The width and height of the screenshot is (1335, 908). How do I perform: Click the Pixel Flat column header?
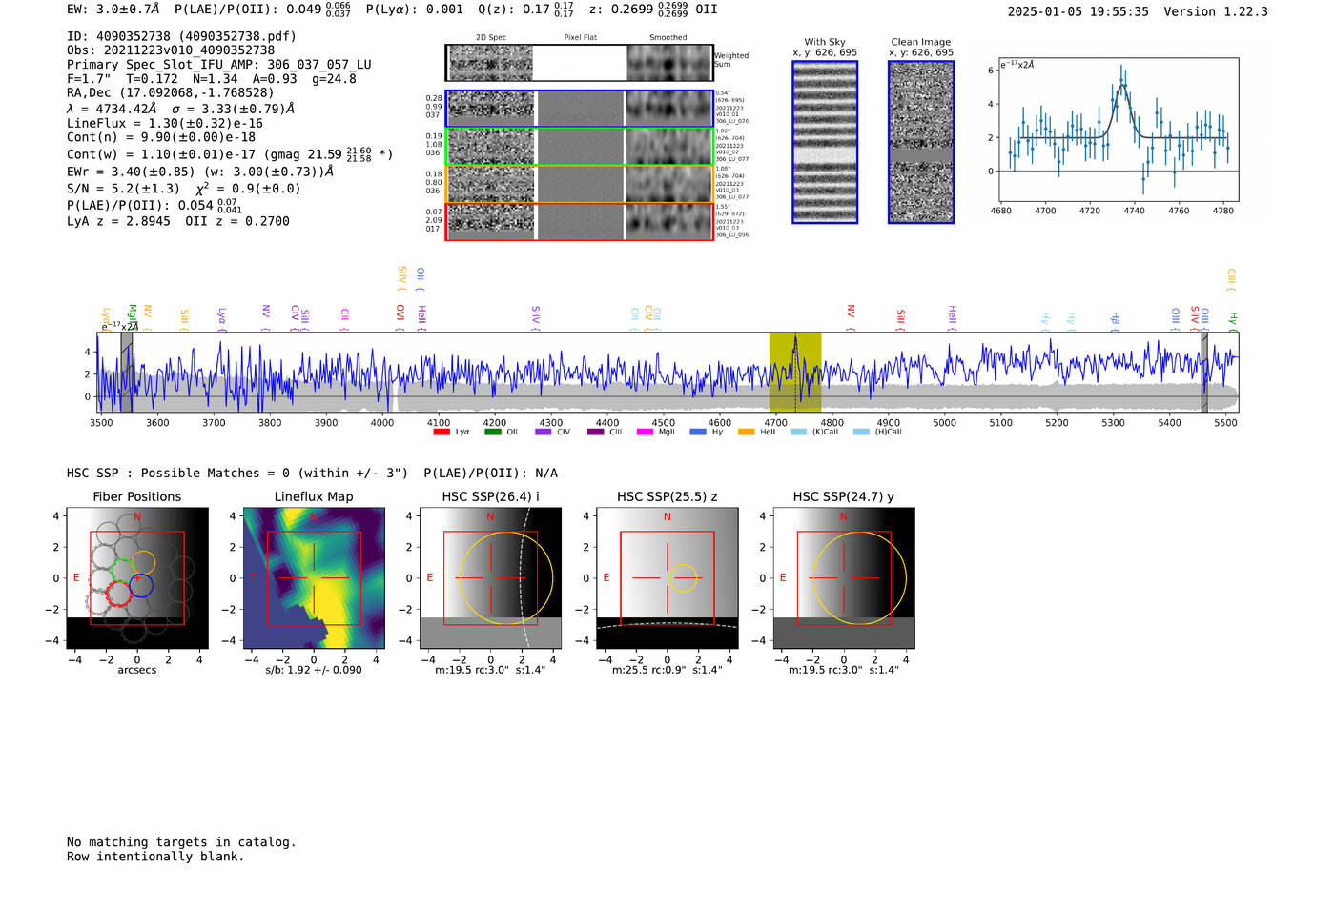tap(580, 38)
